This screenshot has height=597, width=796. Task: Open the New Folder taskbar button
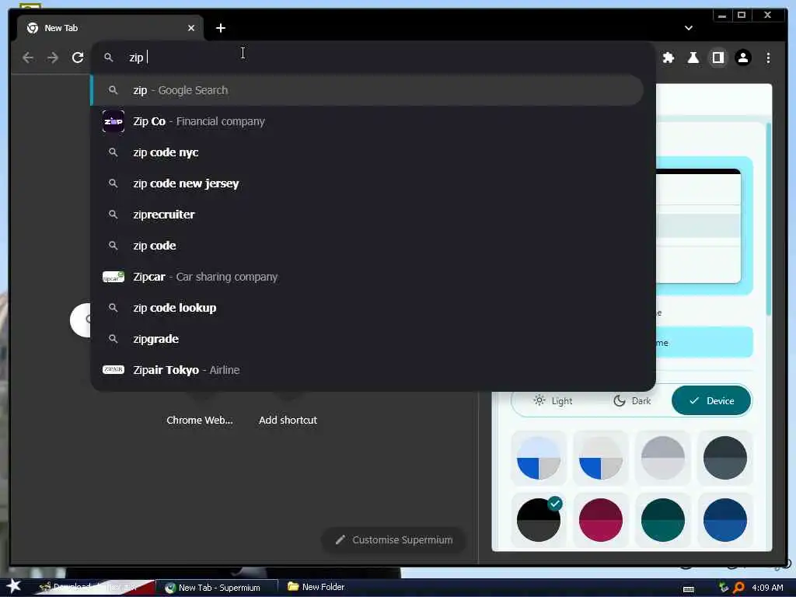point(316,587)
